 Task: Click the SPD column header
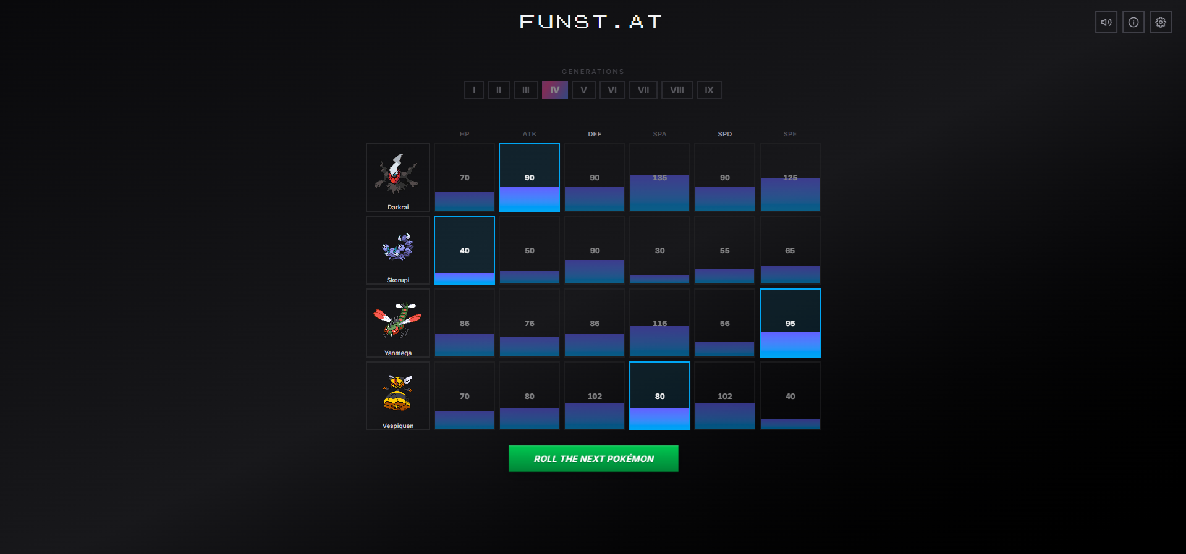pos(725,134)
